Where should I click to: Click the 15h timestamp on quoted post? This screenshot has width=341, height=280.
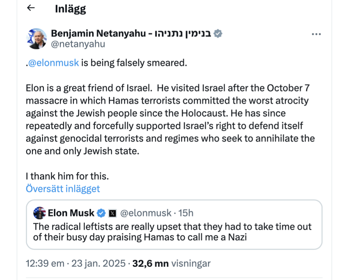[x=186, y=213]
